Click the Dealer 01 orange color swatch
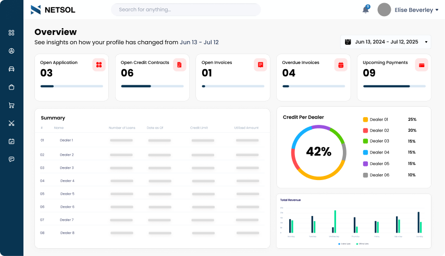Viewport: 445px width, 256px height. tap(365, 120)
